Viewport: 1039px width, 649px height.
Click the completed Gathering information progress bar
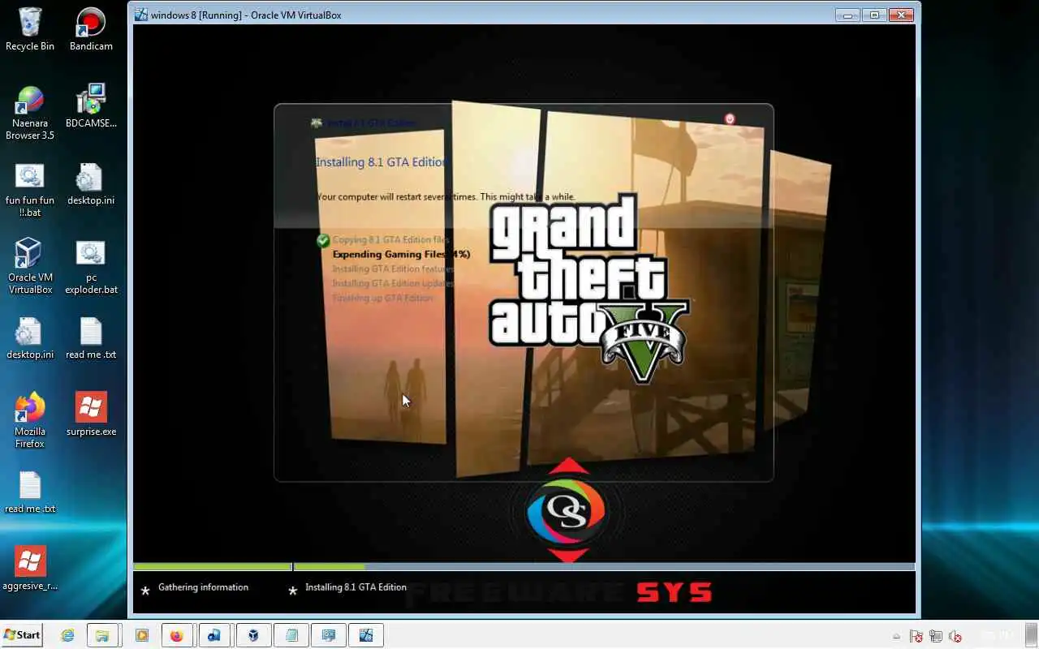click(212, 567)
